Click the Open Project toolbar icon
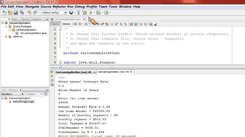245x137 pixels. coord(16,13)
